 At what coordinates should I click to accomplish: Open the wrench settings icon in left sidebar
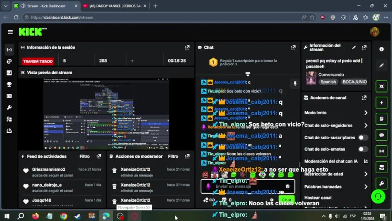pos(9,108)
